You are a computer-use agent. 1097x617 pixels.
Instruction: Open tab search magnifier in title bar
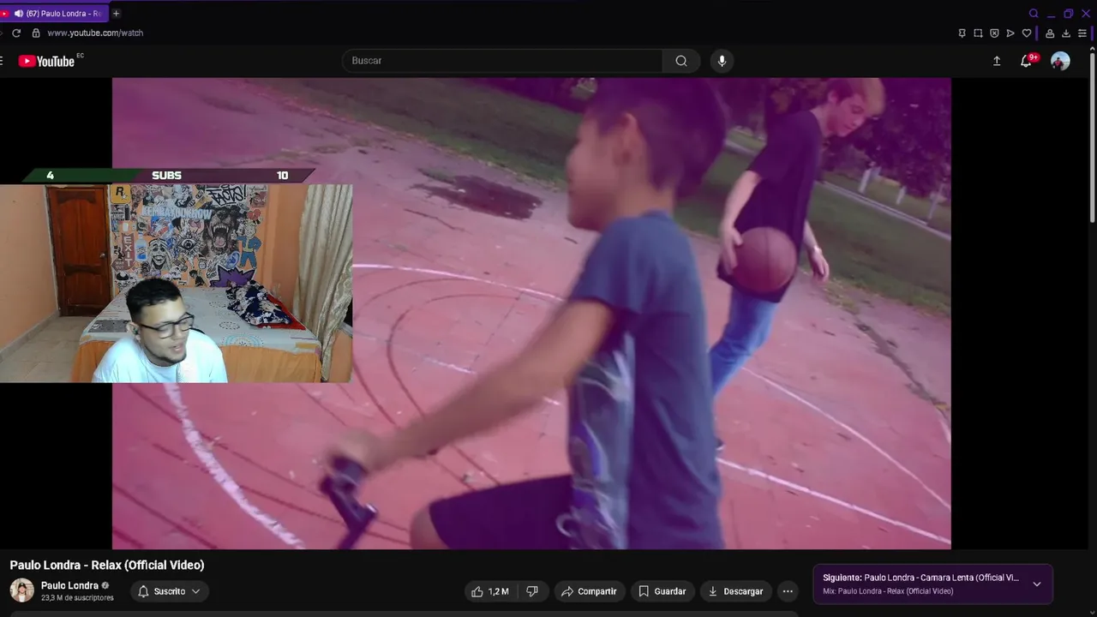(x=1034, y=14)
